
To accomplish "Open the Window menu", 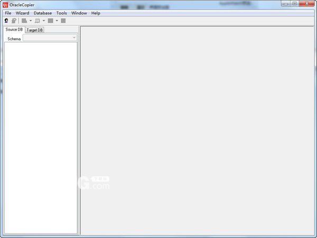I will [x=79, y=13].
